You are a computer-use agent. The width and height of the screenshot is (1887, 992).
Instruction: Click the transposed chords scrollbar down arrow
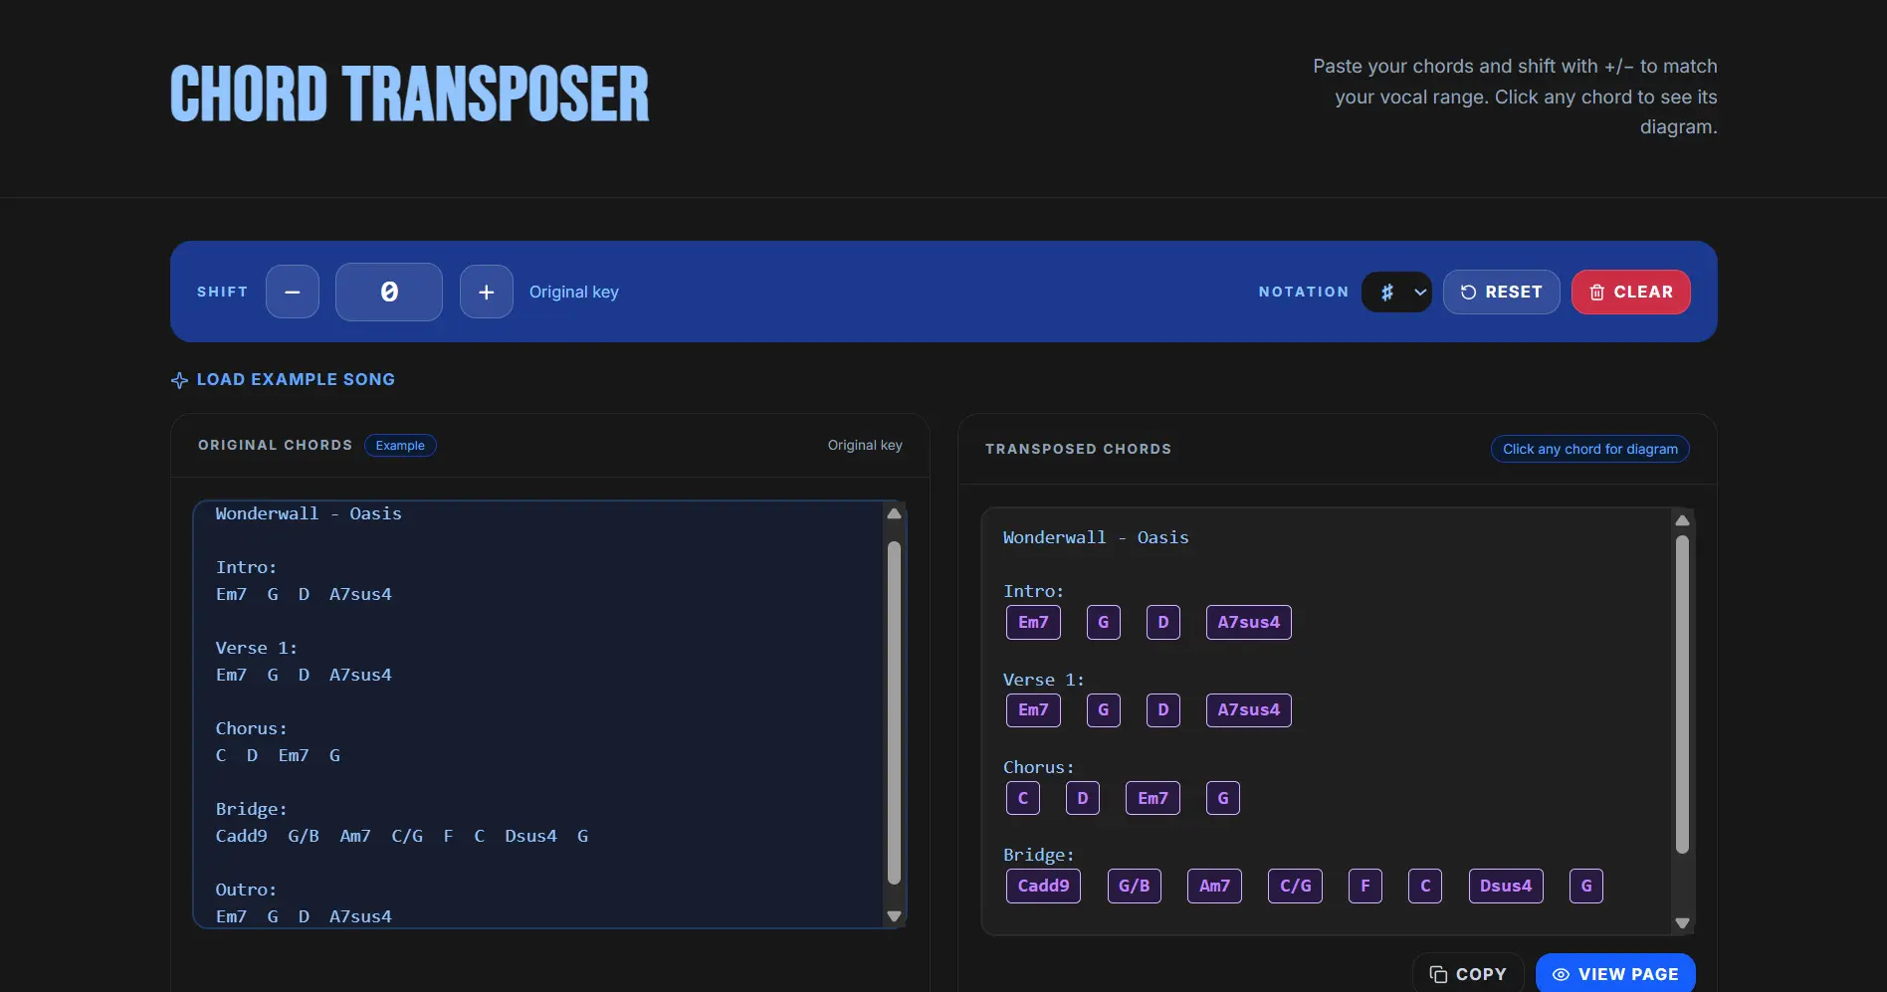pos(1682,923)
